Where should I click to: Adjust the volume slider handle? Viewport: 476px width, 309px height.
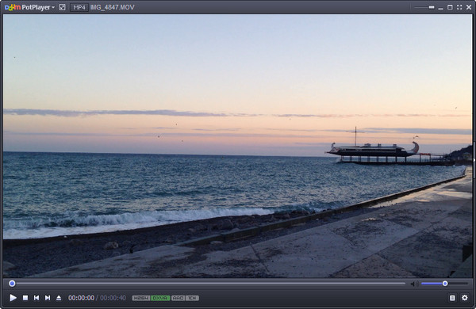click(445, 284)
